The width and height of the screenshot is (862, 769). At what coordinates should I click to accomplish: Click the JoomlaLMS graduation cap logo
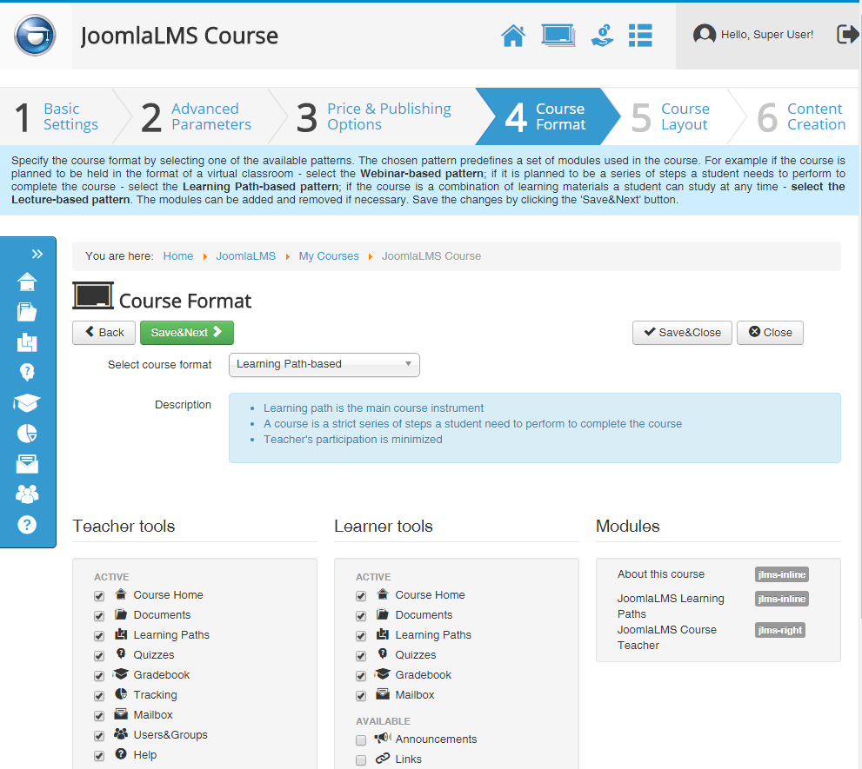coord(35,35)
